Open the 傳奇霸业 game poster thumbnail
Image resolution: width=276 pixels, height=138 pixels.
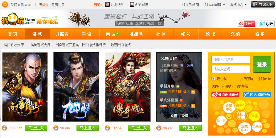(x=128, y=87)
